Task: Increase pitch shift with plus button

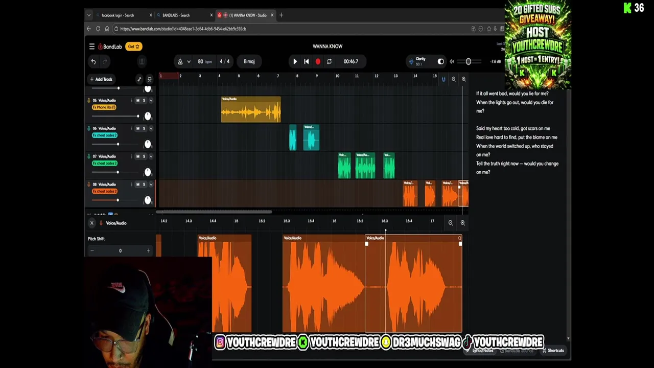Action: point(148,250)
